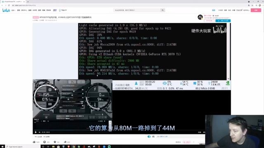Viewport: 264px width, 148px height.
Task: Click the download app phone icon
Action: pos(60,10)
